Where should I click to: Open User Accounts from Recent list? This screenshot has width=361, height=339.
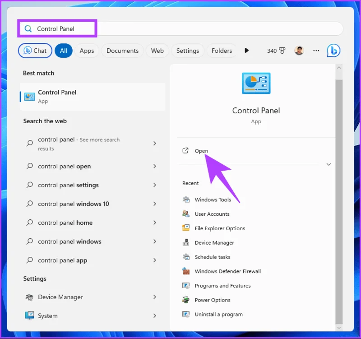click(x=212, y=214)
